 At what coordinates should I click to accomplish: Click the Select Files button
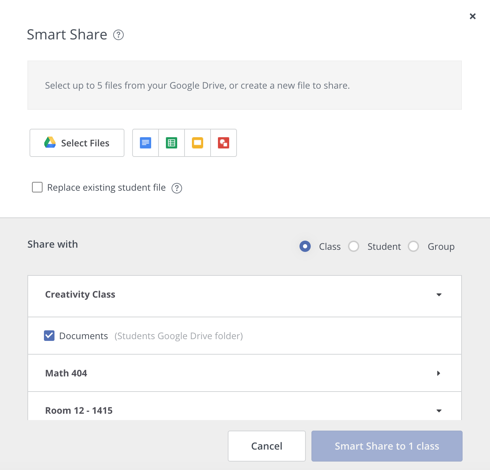(x=77, y=143)
